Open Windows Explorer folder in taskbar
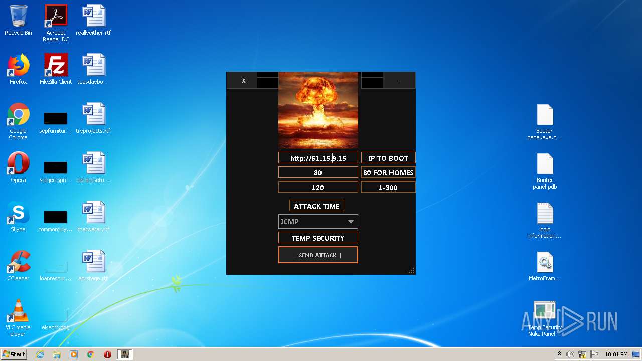Image resolution: width=642 pixels, height=361 pixels. click(57, 354)
